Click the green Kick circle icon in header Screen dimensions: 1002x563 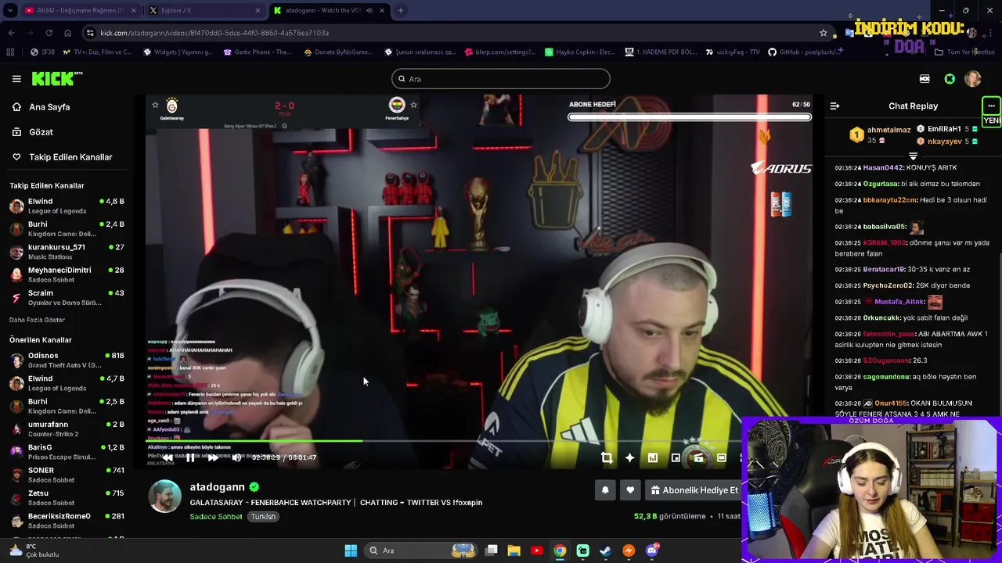pyautogui.click(x=950, y=79)
